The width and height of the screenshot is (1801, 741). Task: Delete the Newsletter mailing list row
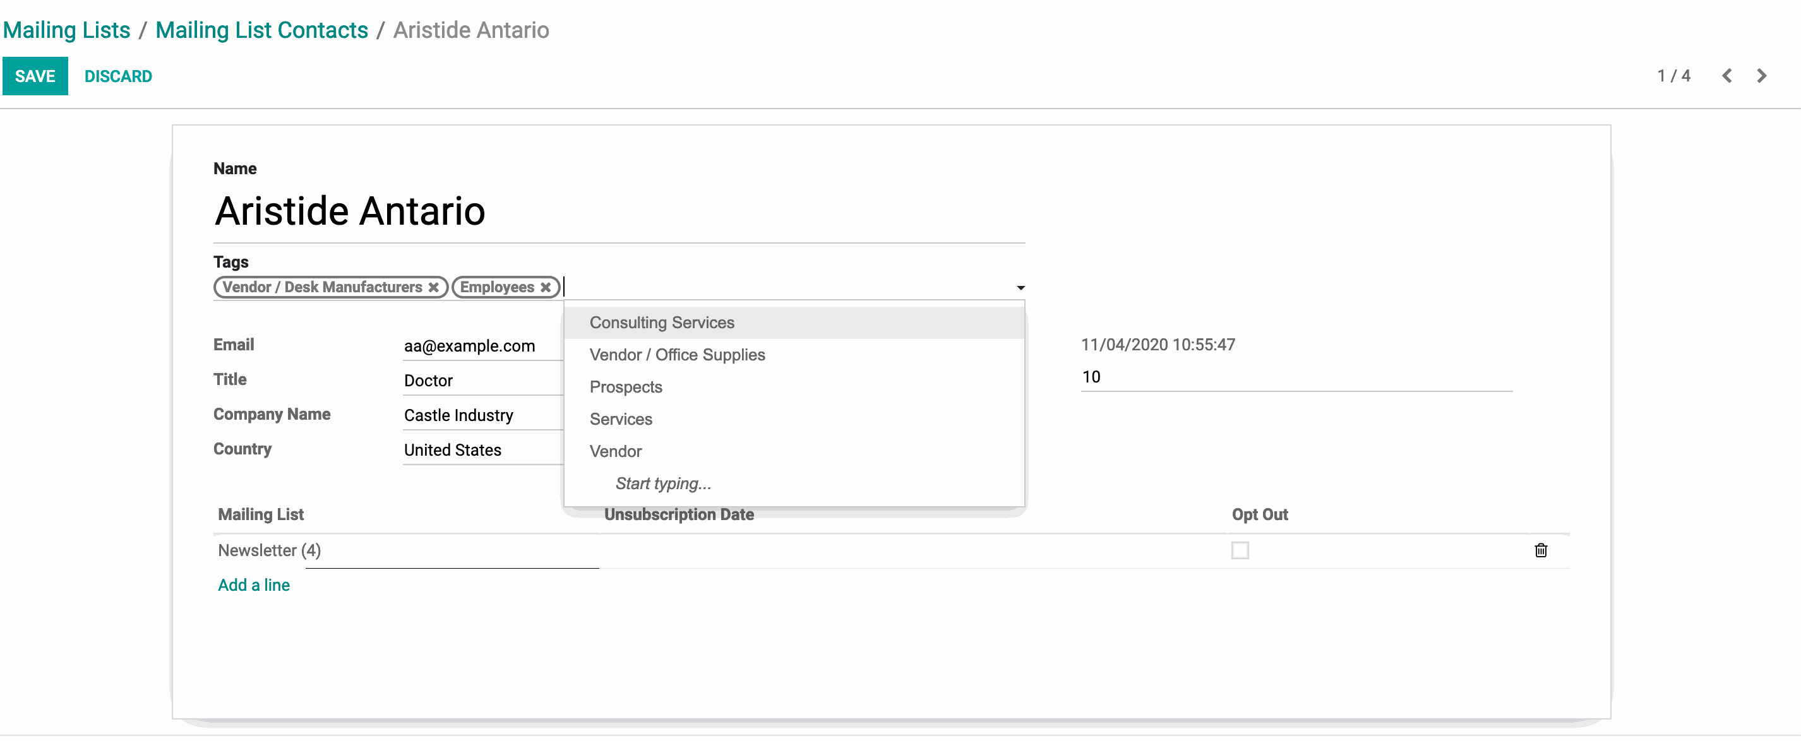[x=1540, y=551]
